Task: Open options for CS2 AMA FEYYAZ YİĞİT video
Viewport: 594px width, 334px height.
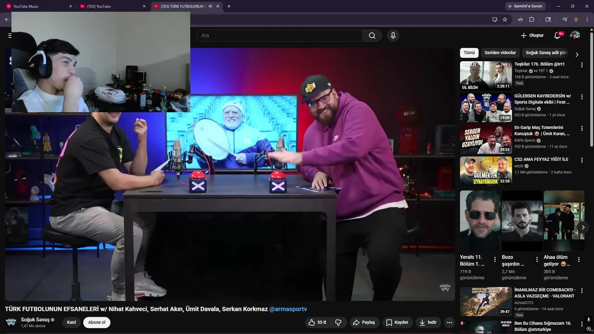Action: pos(581,160)
